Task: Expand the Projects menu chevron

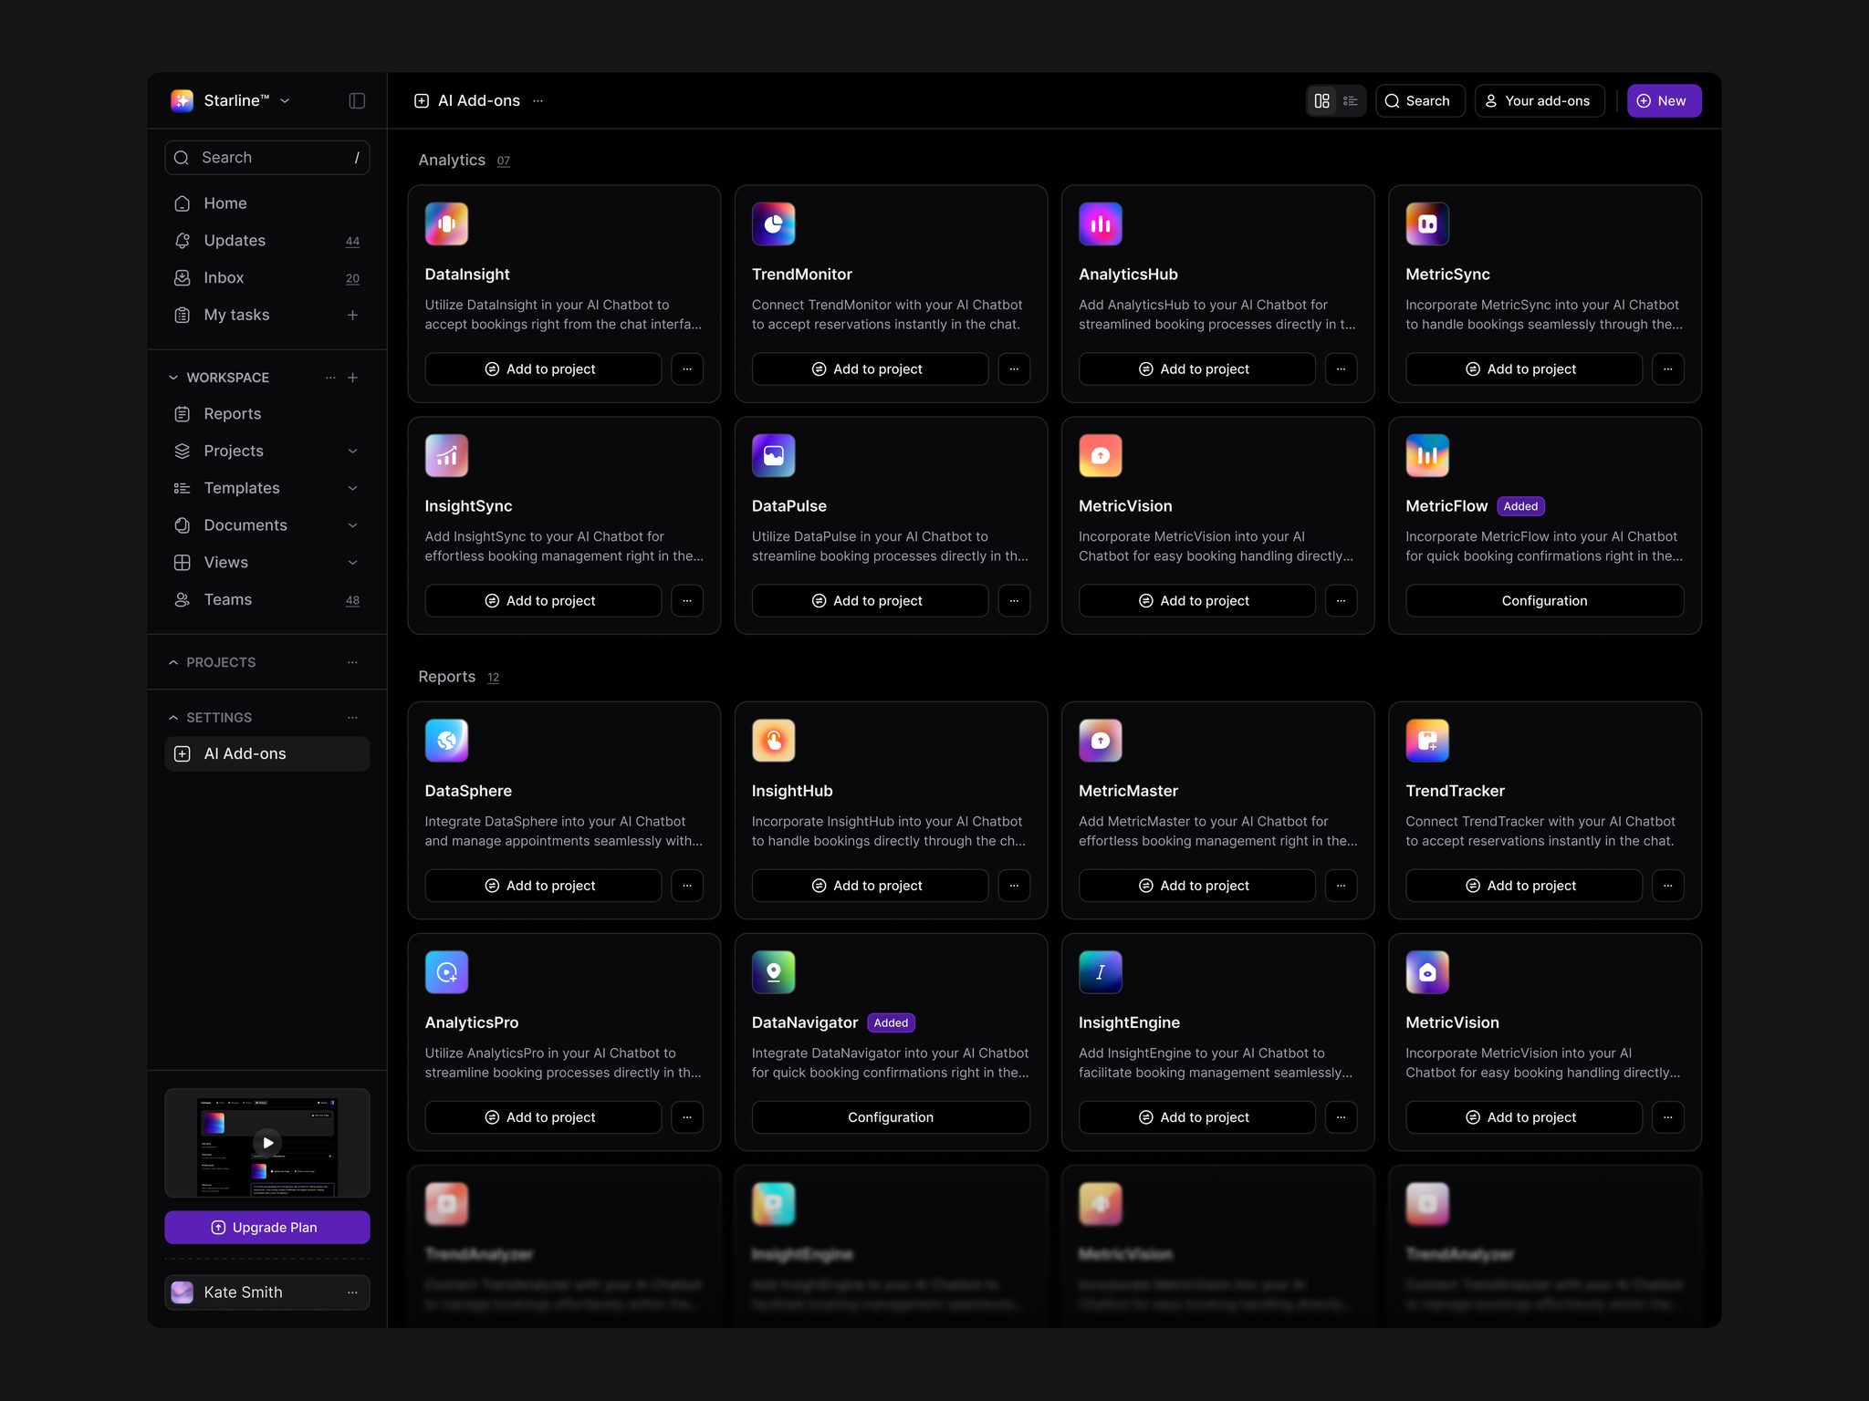Action: click(x=352, y=451)
